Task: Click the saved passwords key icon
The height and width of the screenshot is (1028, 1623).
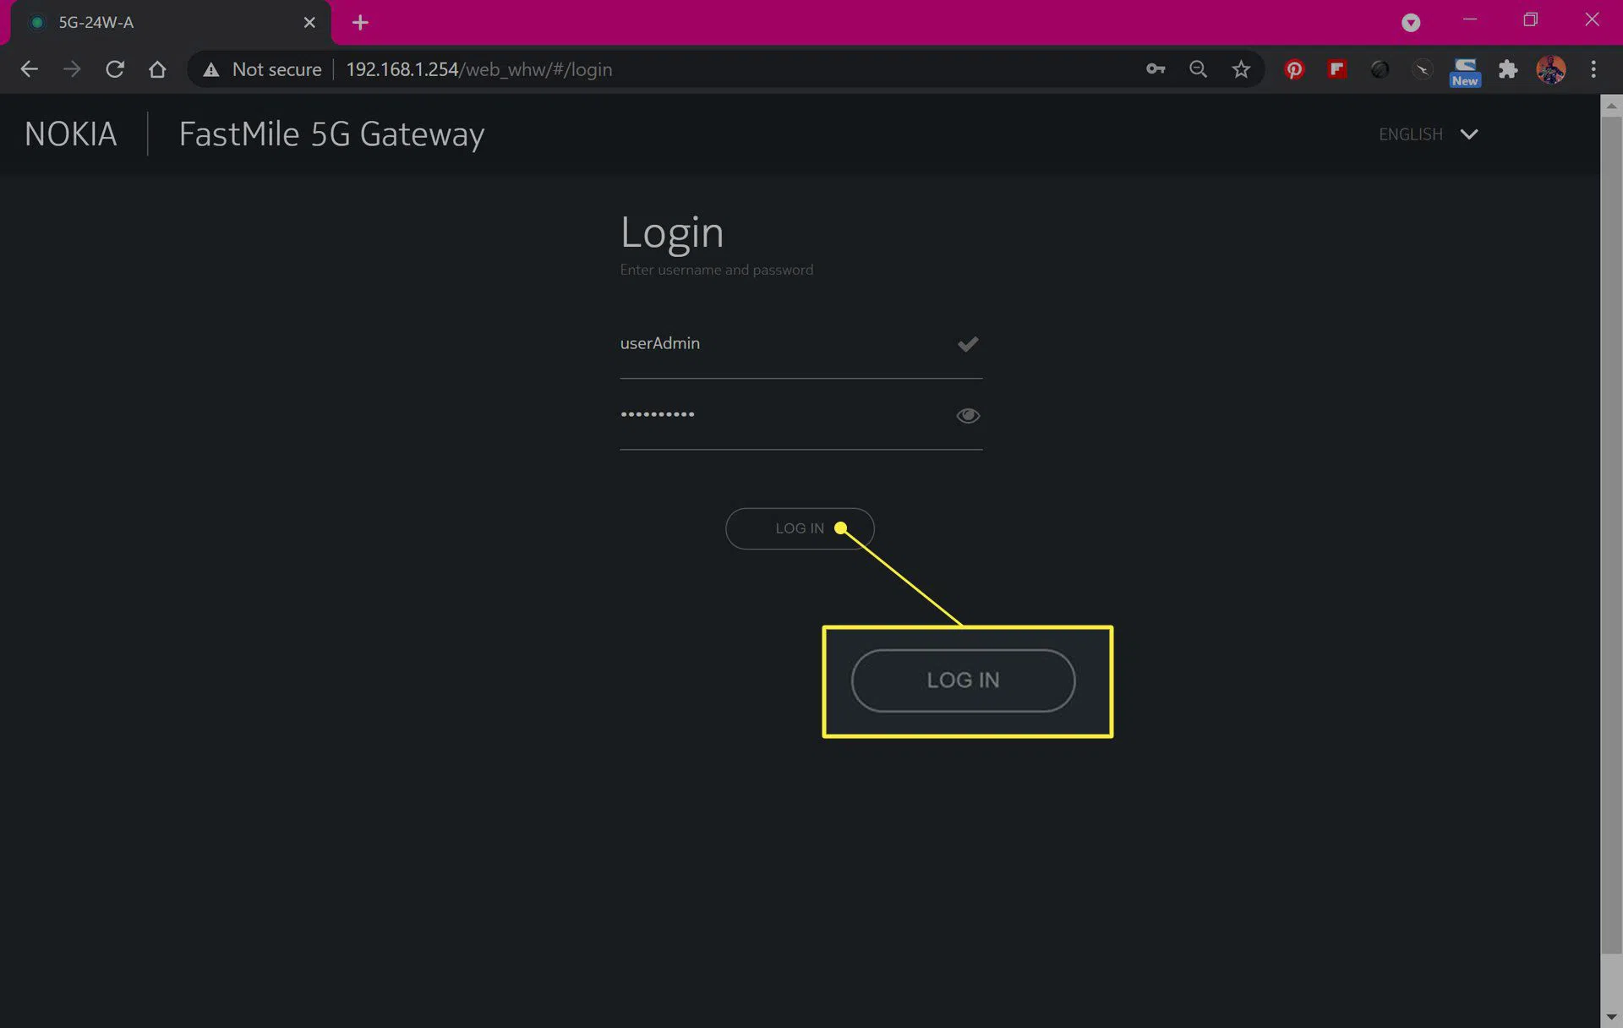Action: [x=1155, y=69]
